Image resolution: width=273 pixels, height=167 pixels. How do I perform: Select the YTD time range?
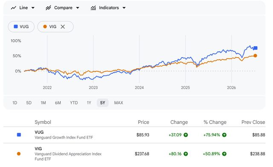74,103
